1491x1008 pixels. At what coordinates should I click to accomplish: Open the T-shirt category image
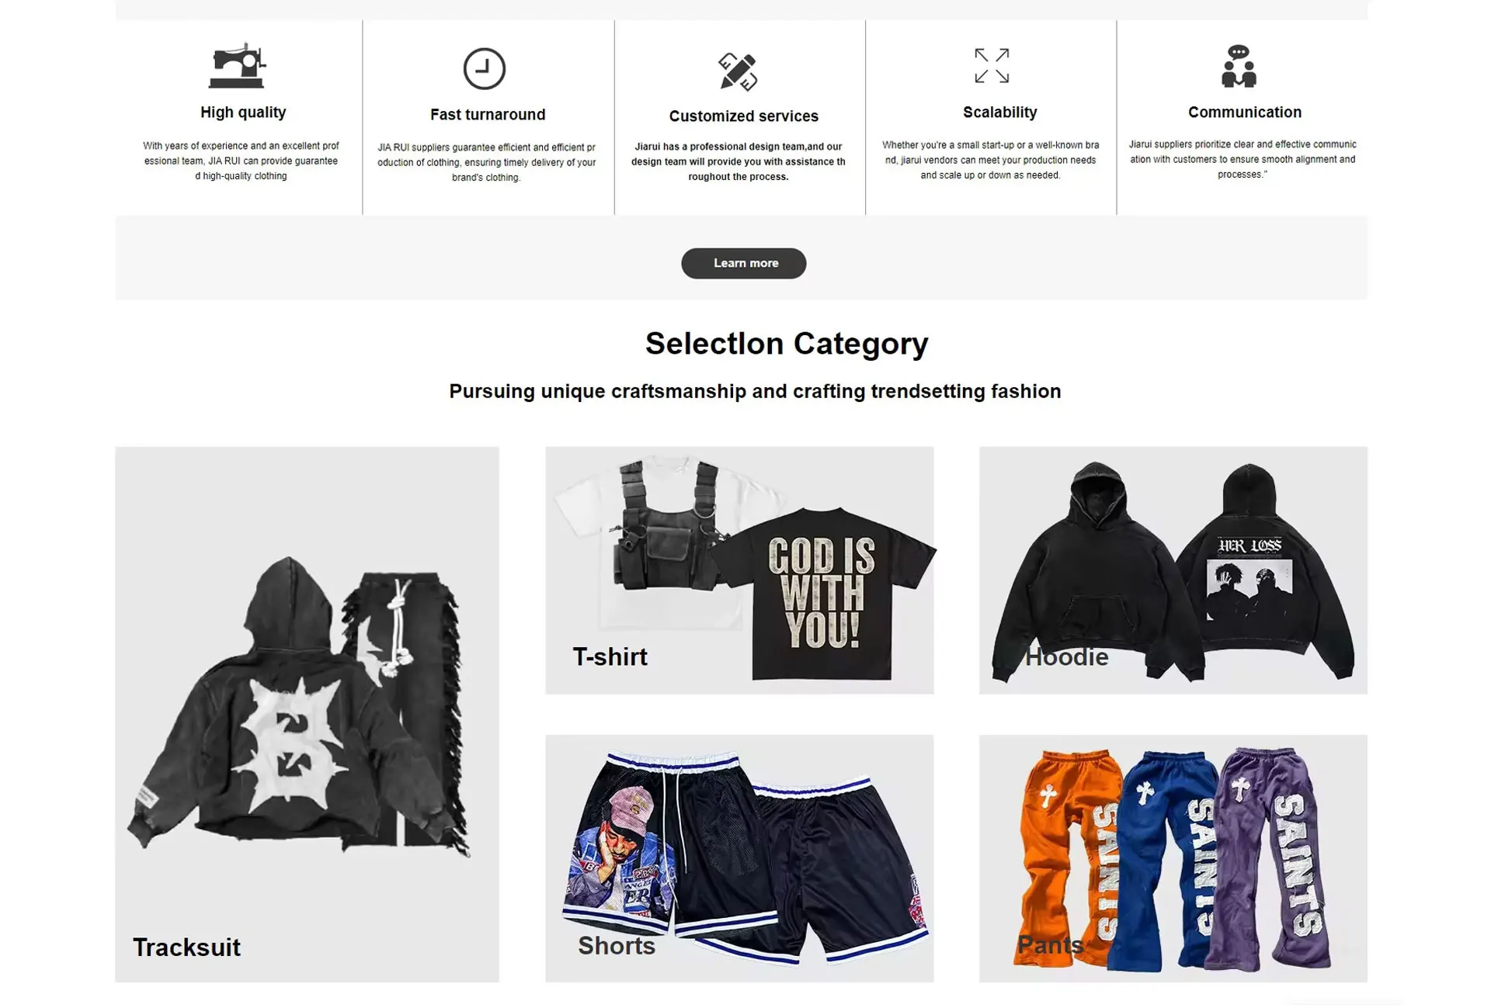tap(739, 570)
